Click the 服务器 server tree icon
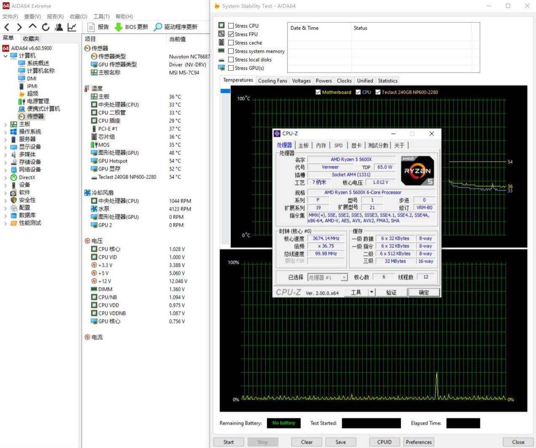Screen dimensions: 536x448 (x=13, y=139)
